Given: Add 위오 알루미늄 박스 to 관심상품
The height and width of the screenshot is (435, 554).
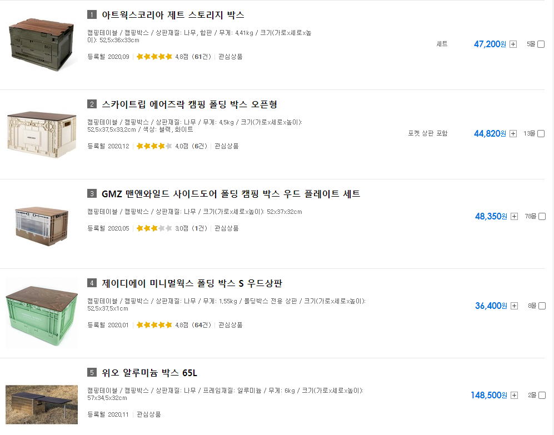Looking at the screenshot, I should (149, 414).
